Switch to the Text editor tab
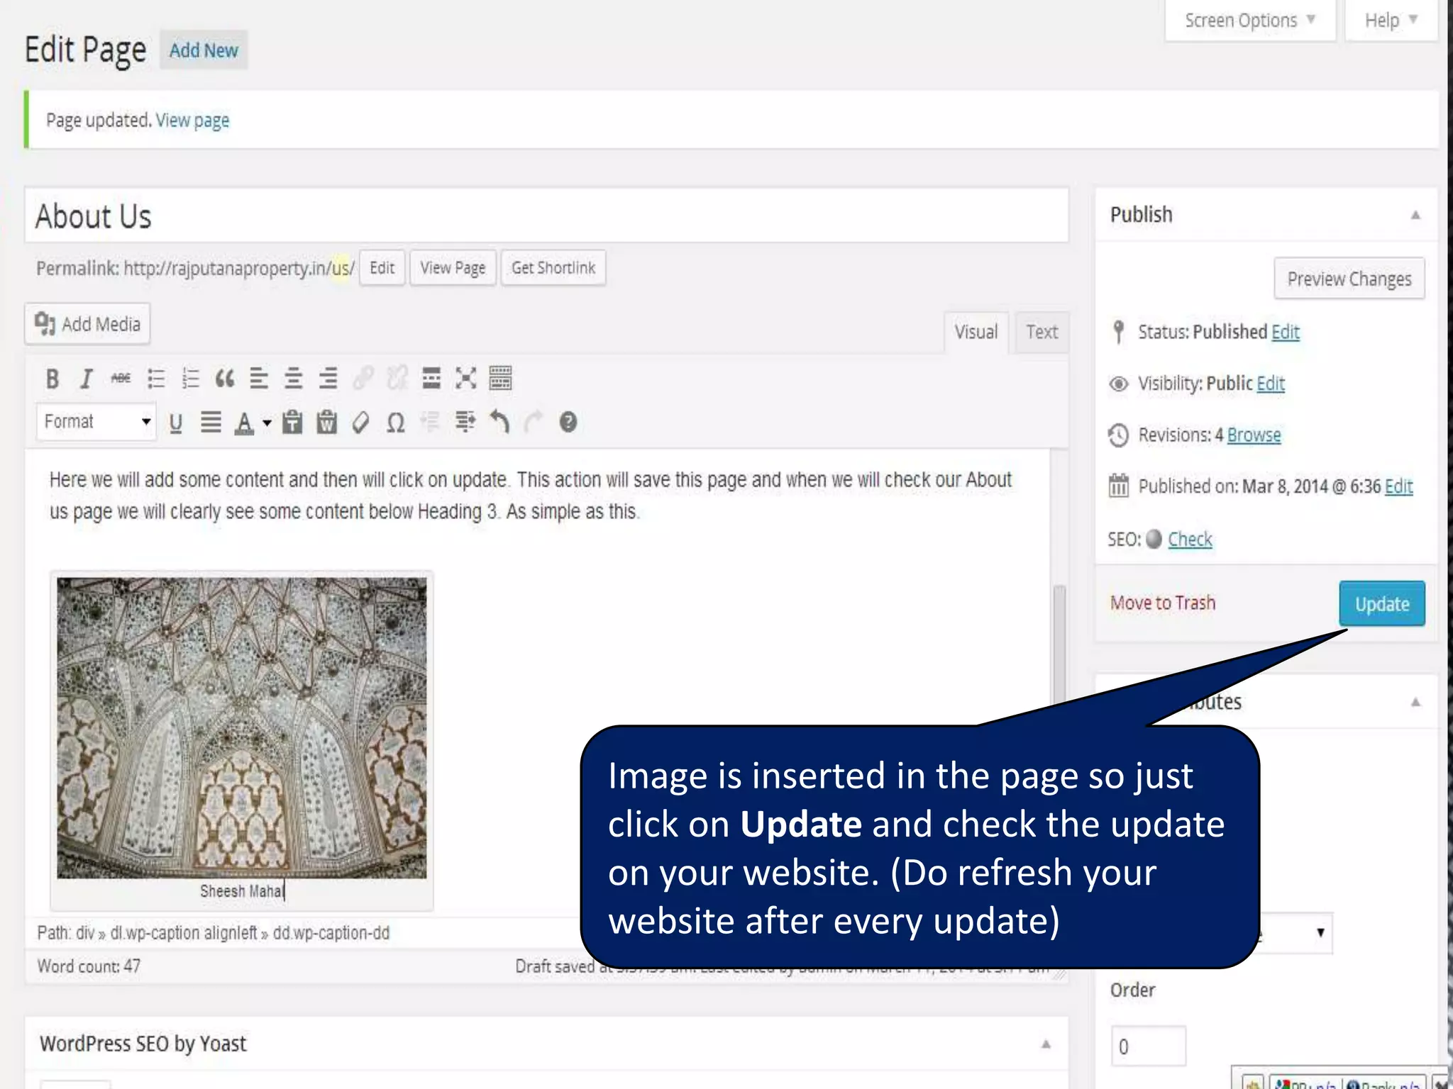Image resolution: width=1453 pixels, height=1089 pixels. point(1041,332)
